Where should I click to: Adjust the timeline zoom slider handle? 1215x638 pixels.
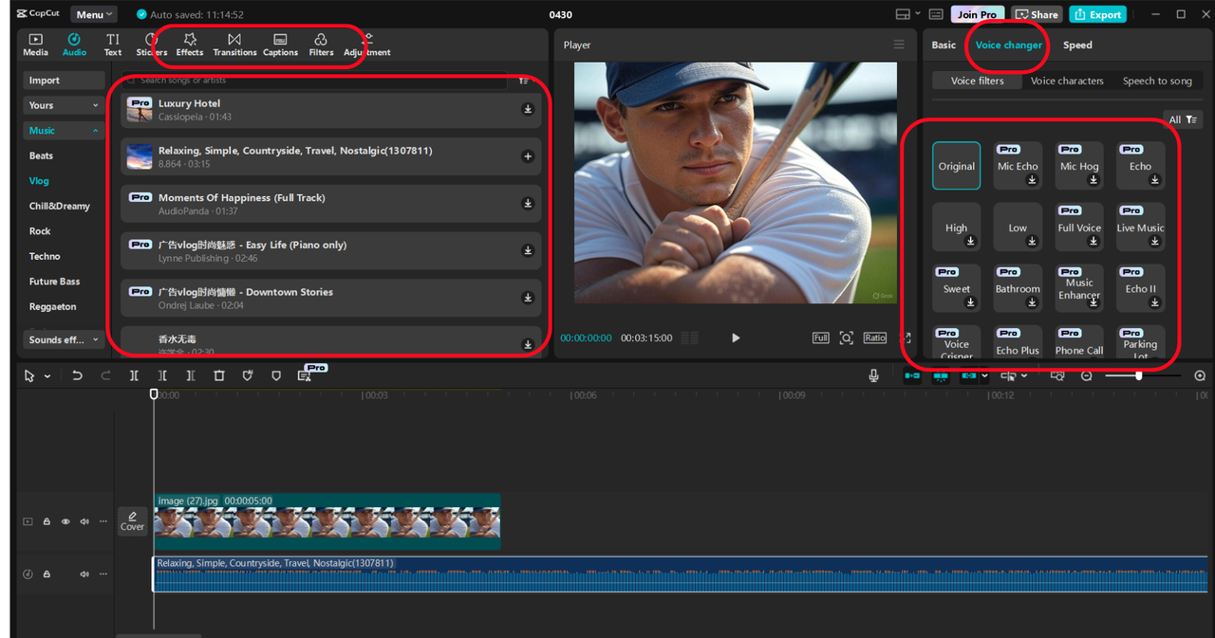pos(1138,375)
